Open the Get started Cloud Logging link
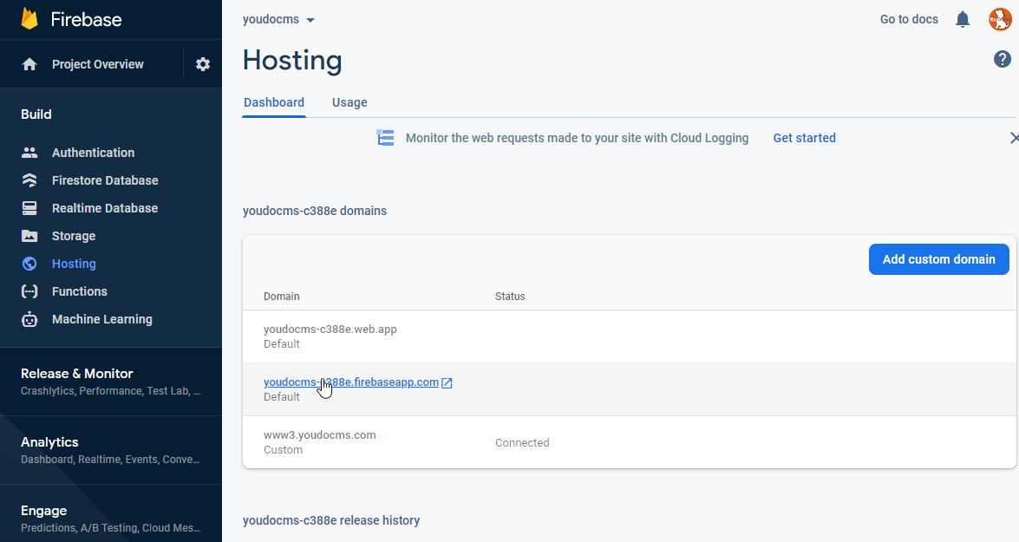 click(804, 137)
